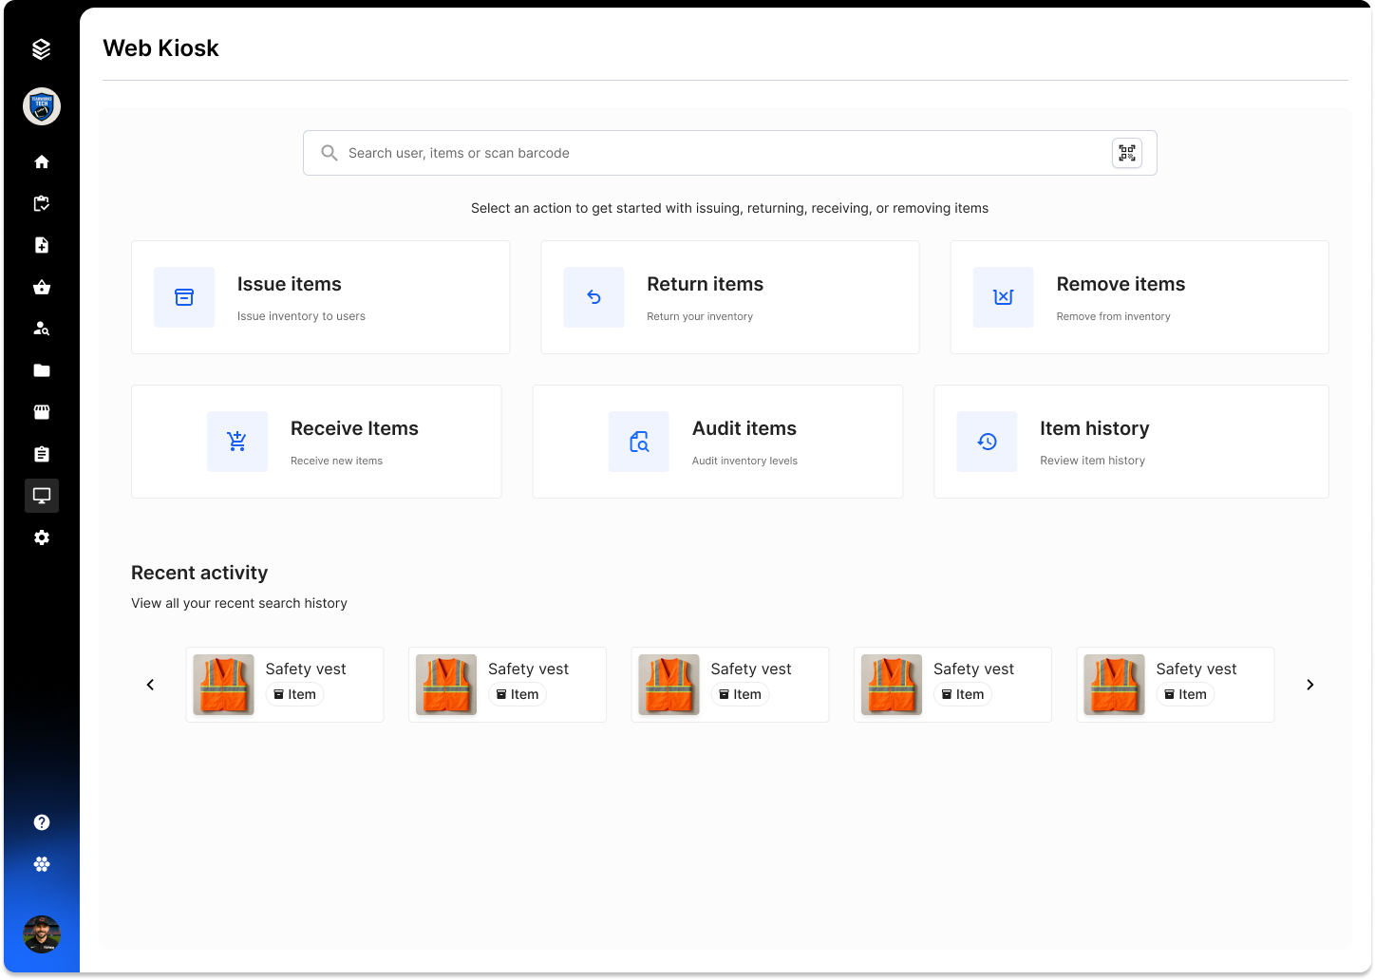Screen dimensions: 1375x980
Task: Focus the search user or items field
Action: pyautogui.click(x=730, y=153)
